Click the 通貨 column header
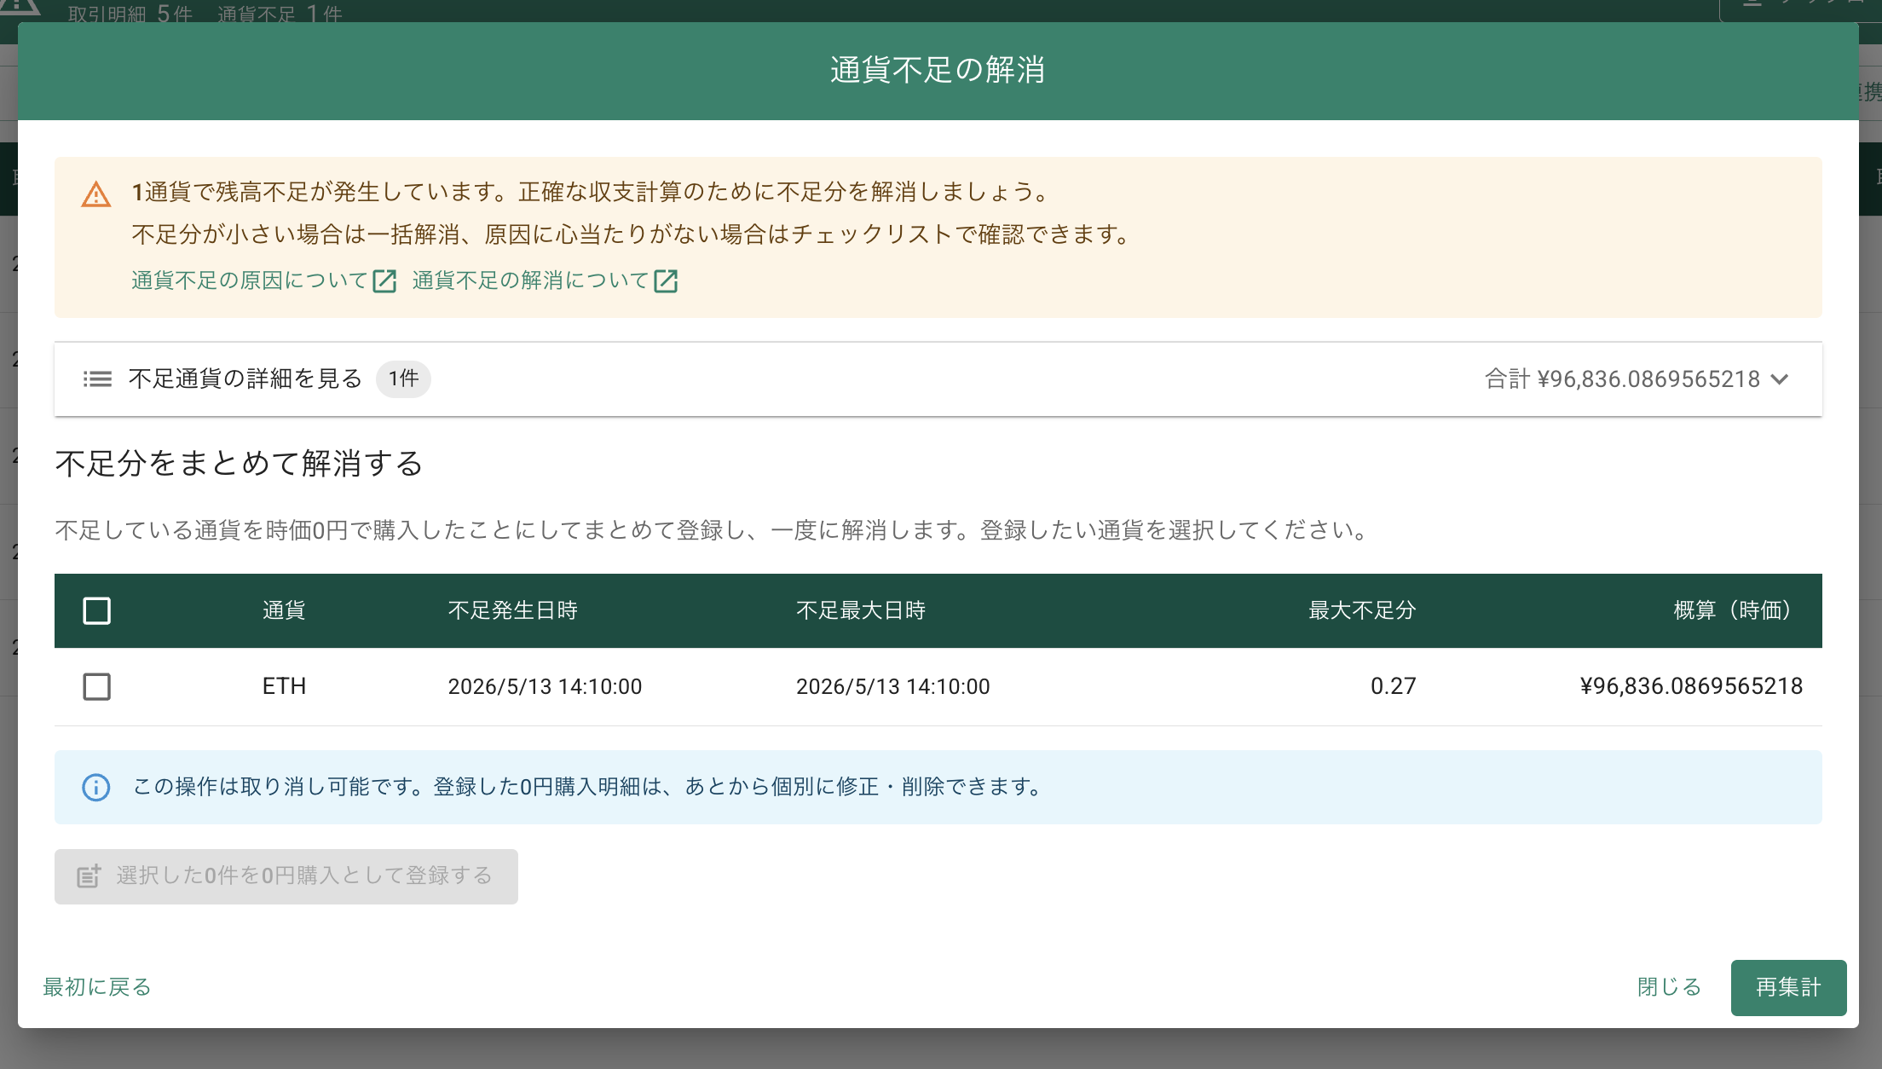This screenshot has width=1882, height=1069. [284, 610]
